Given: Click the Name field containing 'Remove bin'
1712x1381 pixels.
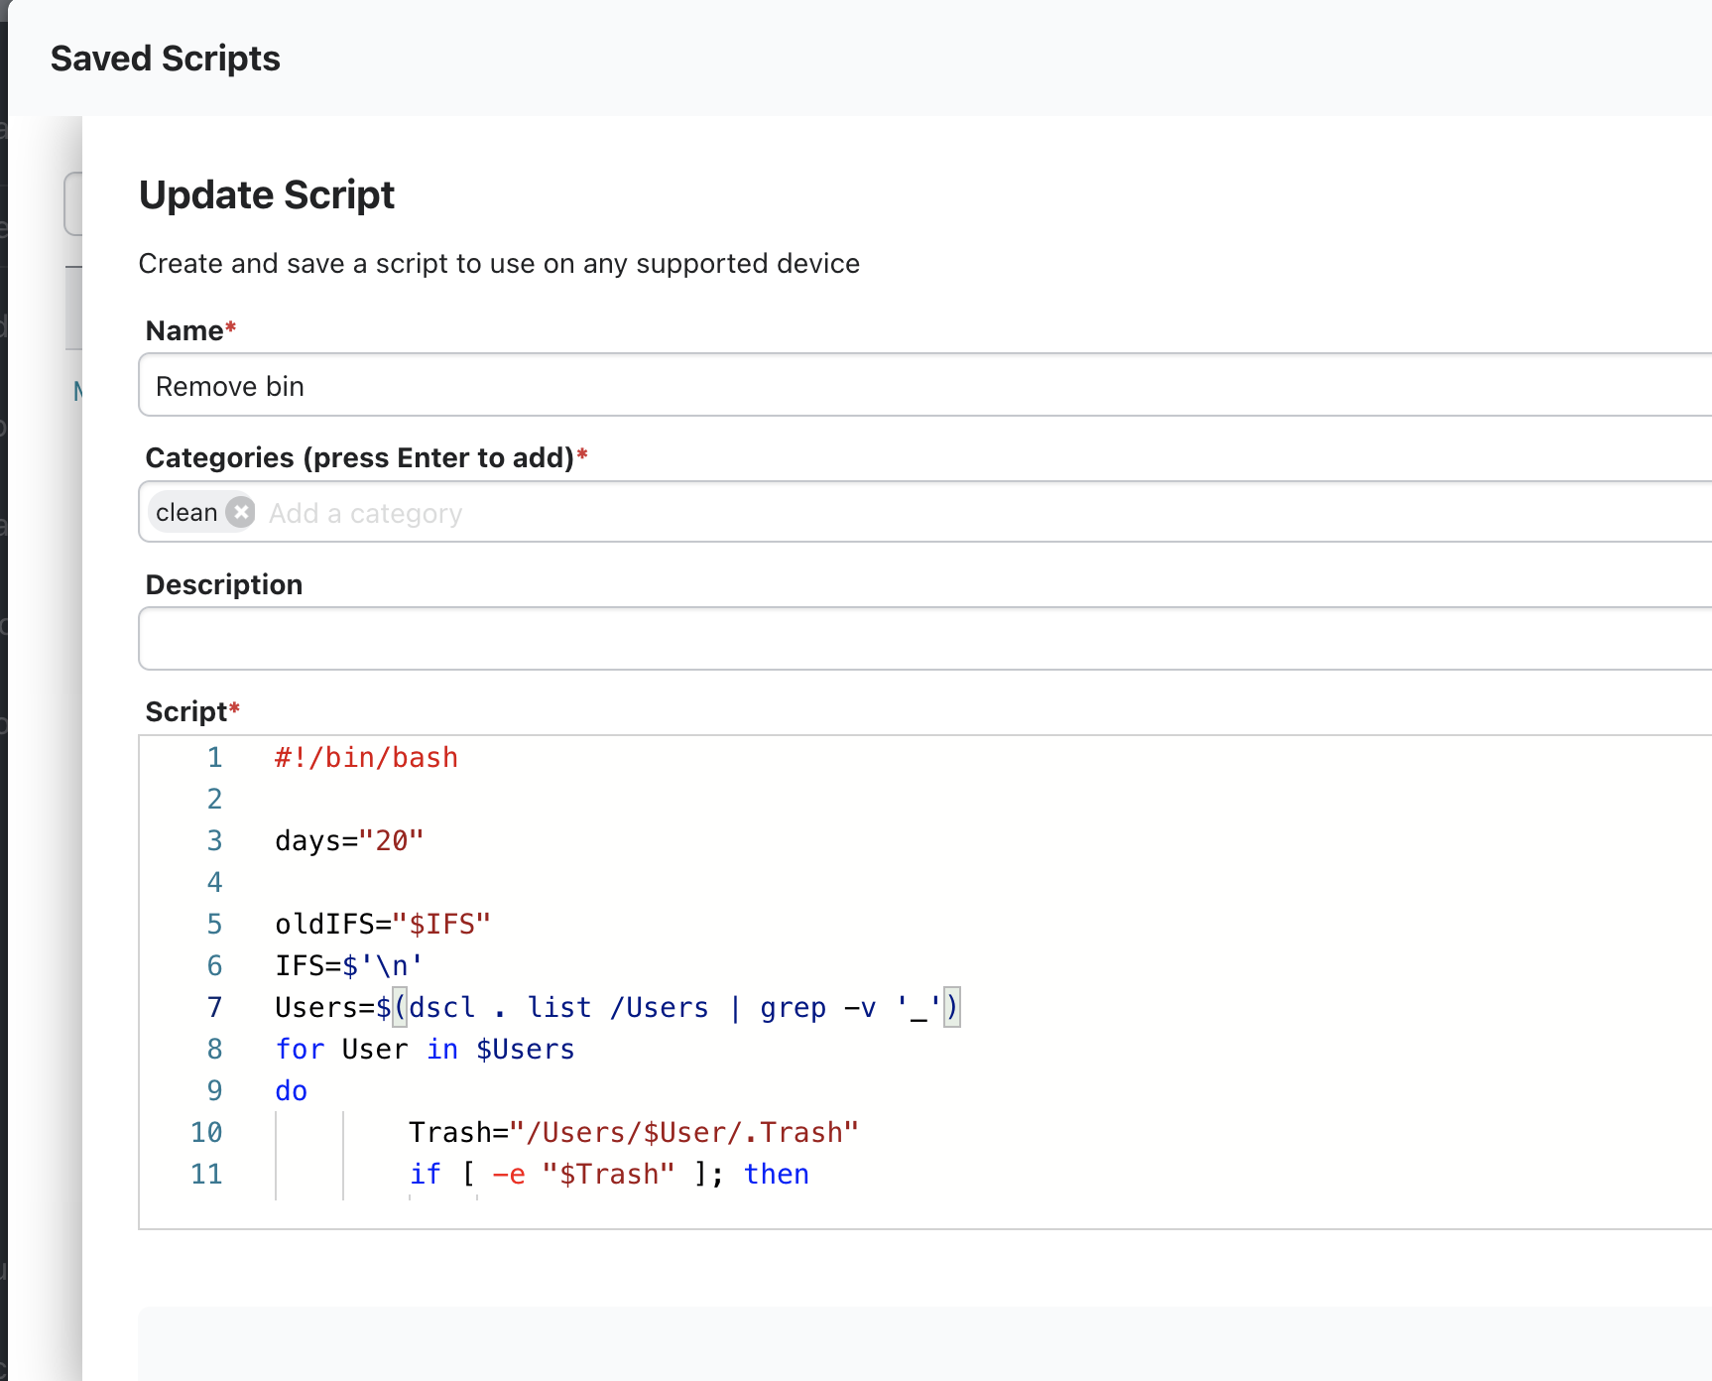Looking at the screenshot, I should point(925,385).
